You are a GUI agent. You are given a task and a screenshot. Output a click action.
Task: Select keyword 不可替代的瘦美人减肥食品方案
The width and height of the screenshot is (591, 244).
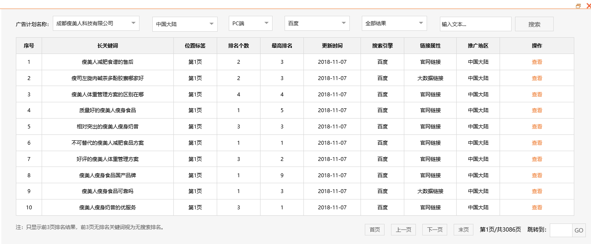click(x=108, y=143)
